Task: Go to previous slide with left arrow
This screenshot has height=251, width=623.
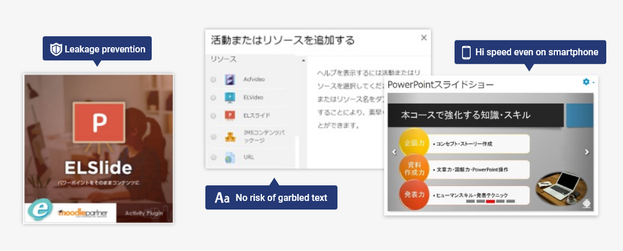Action: pos(394,152)
